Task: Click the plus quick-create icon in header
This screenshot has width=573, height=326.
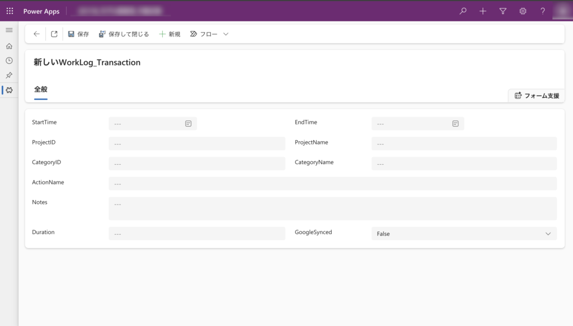Action: [483, 11]
